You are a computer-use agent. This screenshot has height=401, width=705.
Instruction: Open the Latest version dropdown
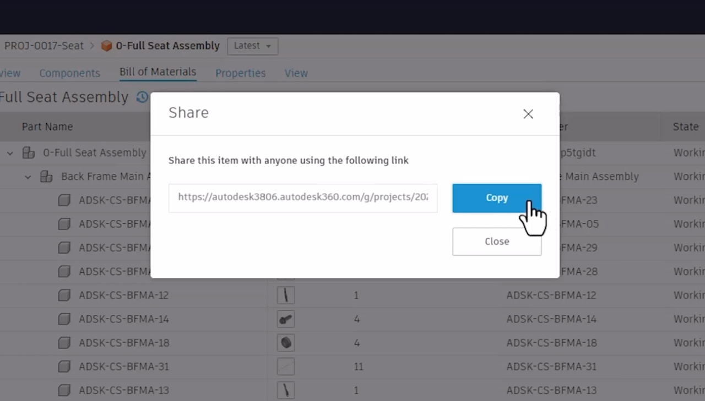pyautogui.click(x=252, y=46)
